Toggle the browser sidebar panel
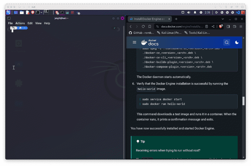 coord(228,27)
